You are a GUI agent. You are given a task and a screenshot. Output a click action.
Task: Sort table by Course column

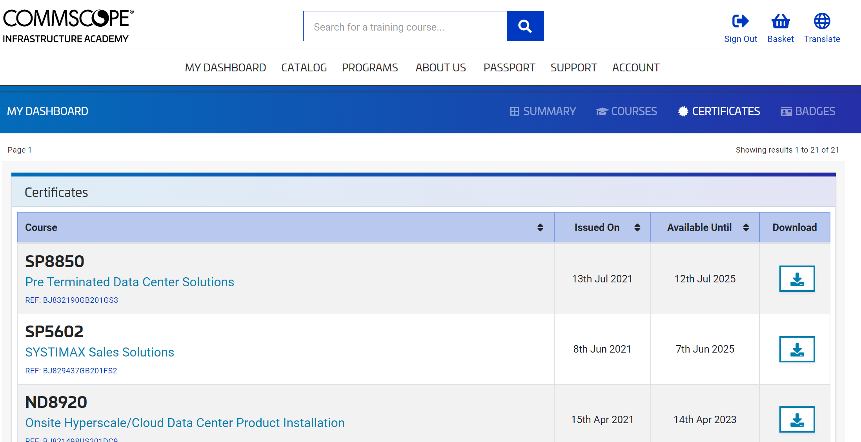pos(540,227)
